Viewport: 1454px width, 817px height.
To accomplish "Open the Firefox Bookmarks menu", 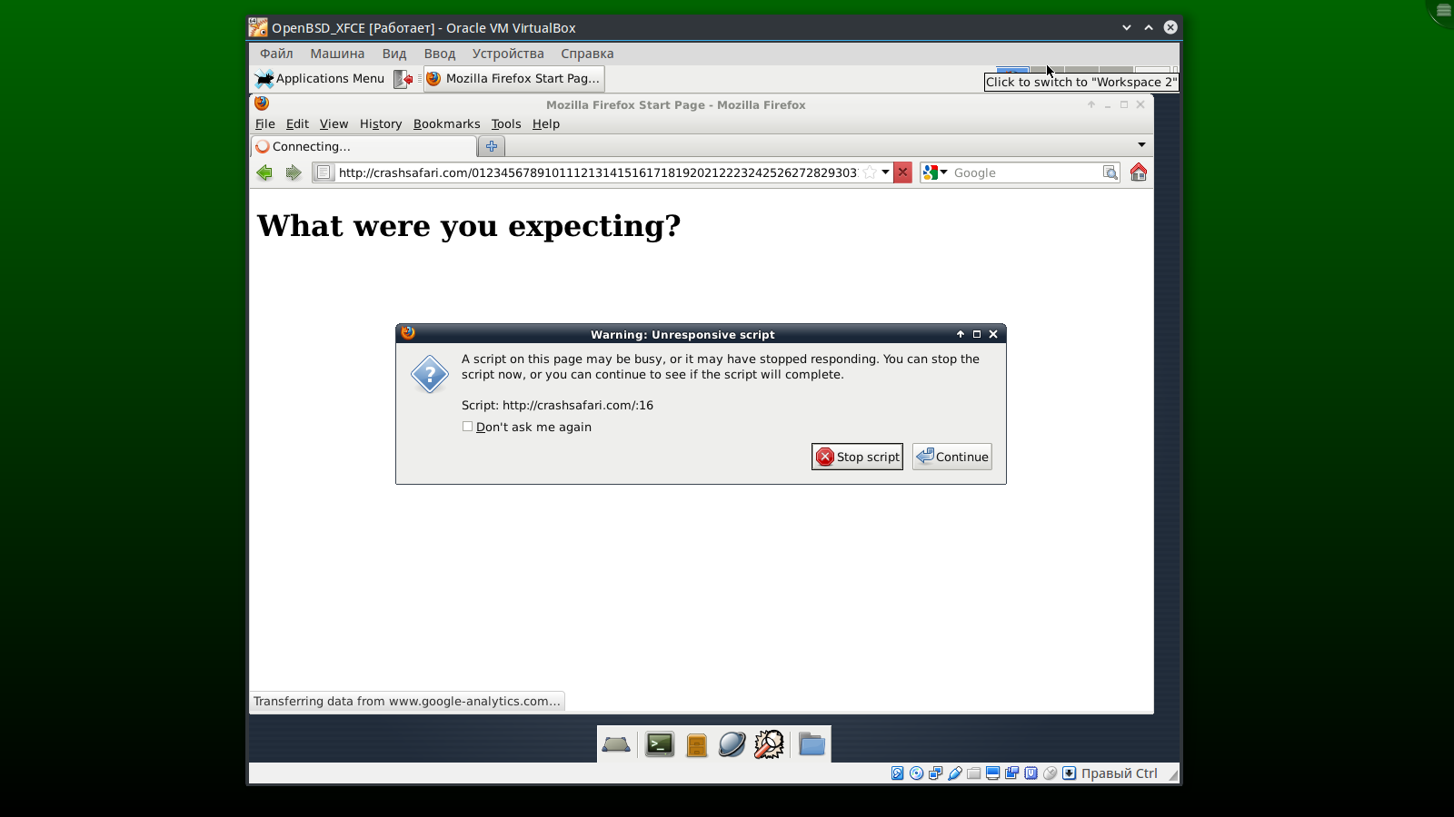I will click(x=446, y=124).
